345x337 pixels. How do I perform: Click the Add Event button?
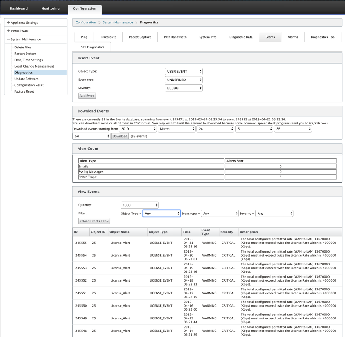pyautogui.click(x=87, y=95)
